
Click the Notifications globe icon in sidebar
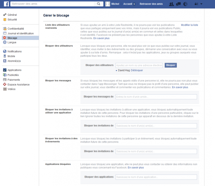tap(5, 51)
